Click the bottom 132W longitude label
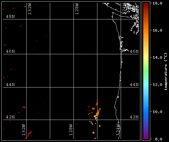 tap(24, 130)
